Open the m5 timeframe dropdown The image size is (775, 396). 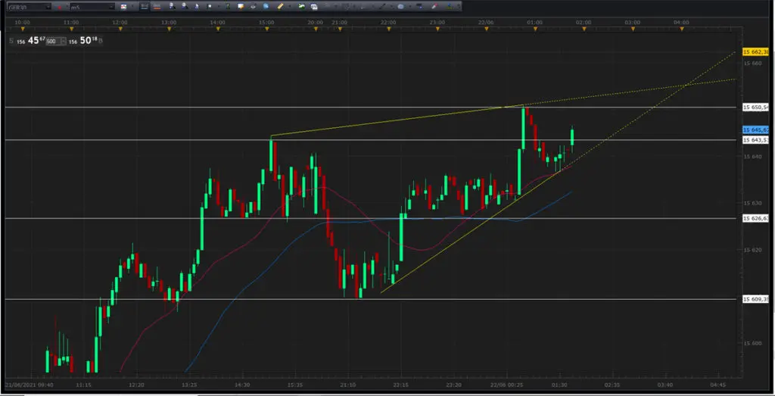[x=92, y=7]
